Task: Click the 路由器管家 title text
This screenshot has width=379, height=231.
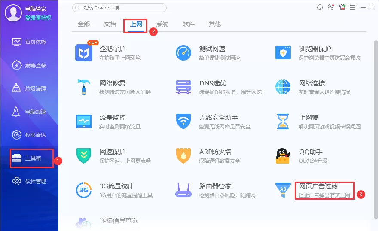Action: click(215, 186)
